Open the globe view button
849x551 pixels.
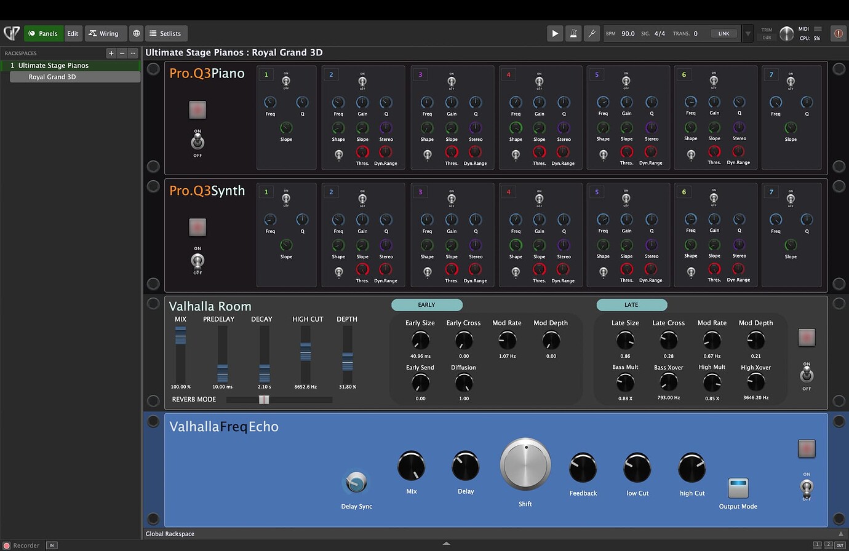tap(137, 33)
